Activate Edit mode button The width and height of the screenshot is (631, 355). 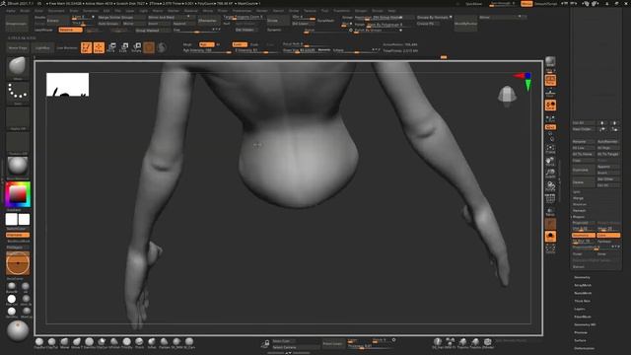(86, 47)
